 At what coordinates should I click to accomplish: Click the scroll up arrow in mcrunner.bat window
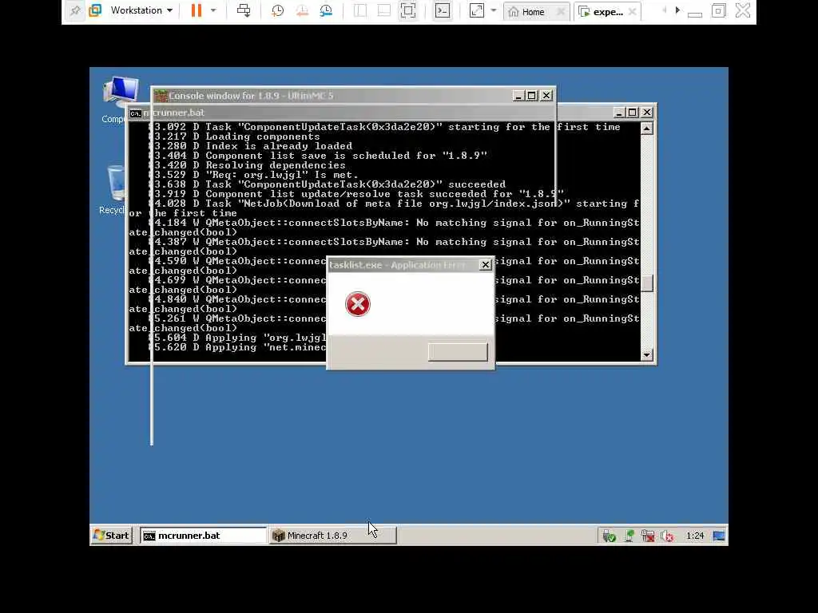point(647,128)
